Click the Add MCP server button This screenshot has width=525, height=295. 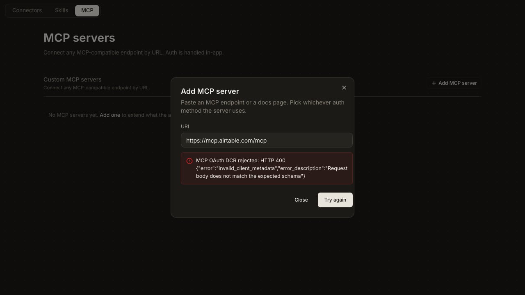click(454, 83)
